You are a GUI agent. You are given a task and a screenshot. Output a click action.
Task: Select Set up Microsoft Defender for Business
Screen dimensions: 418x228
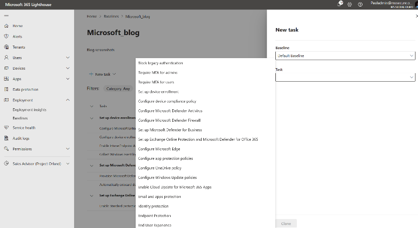pyautogui.click(x=205, y=130)
